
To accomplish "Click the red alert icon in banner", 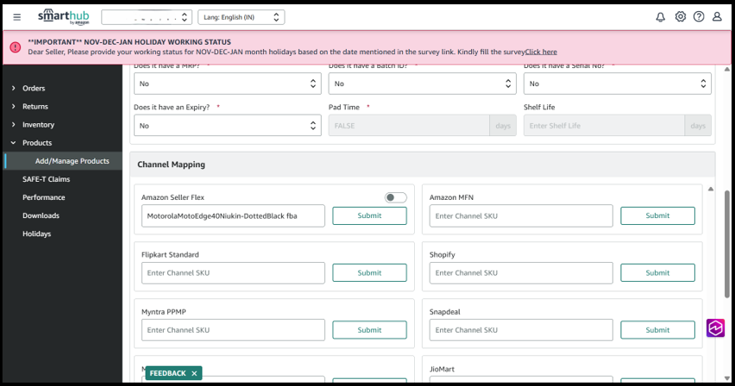I will click(x=16, y=47).
